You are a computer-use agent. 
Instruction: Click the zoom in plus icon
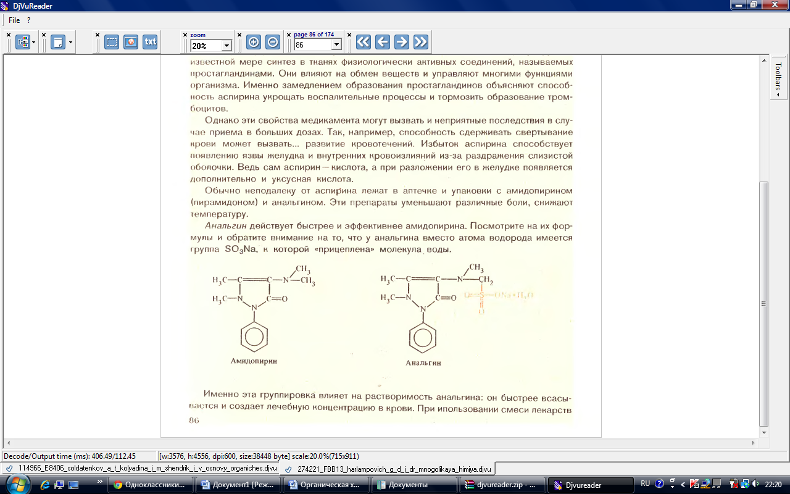253,42
